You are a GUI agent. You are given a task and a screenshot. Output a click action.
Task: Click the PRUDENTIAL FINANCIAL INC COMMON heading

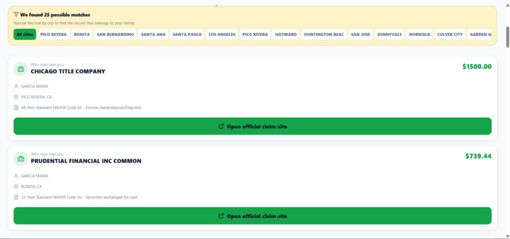86,161
